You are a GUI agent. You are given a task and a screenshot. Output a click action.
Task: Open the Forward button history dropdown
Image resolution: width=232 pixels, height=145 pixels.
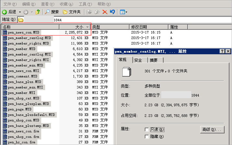(x=32, y=12)
